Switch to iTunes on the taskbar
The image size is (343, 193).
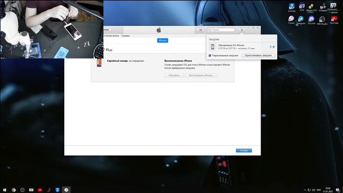point(66,190)
